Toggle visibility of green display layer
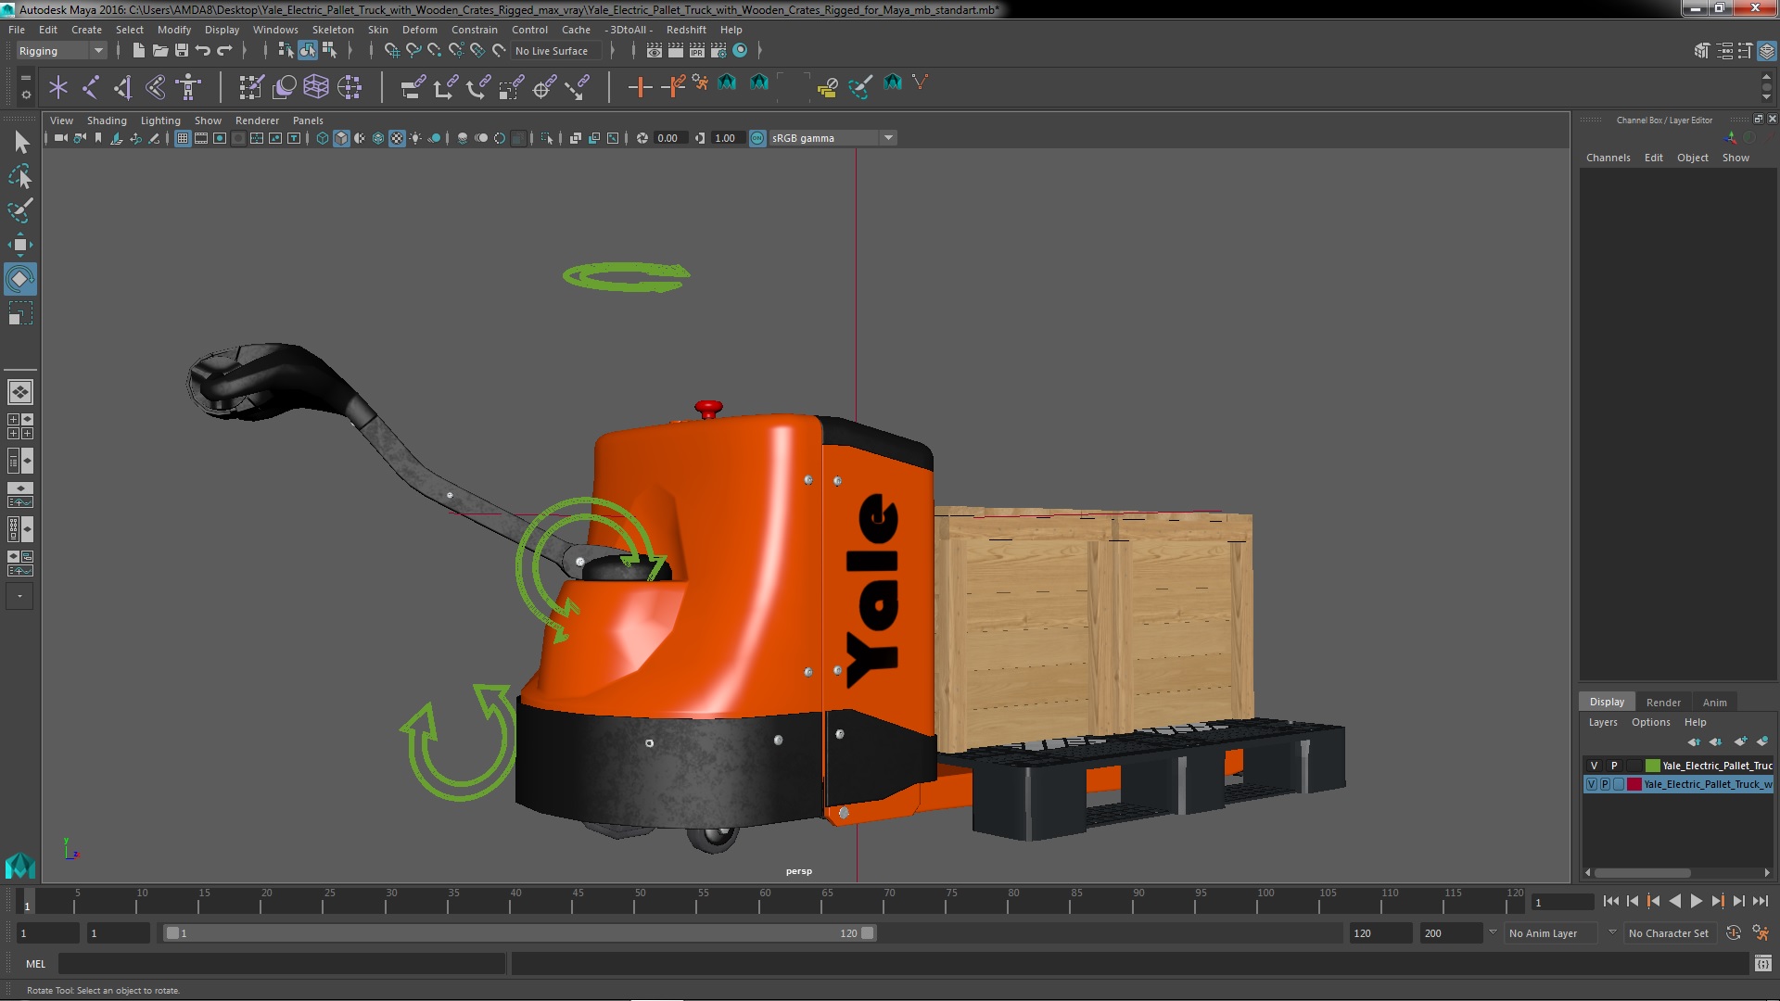The image size is (1780, 1001). 1594,766
